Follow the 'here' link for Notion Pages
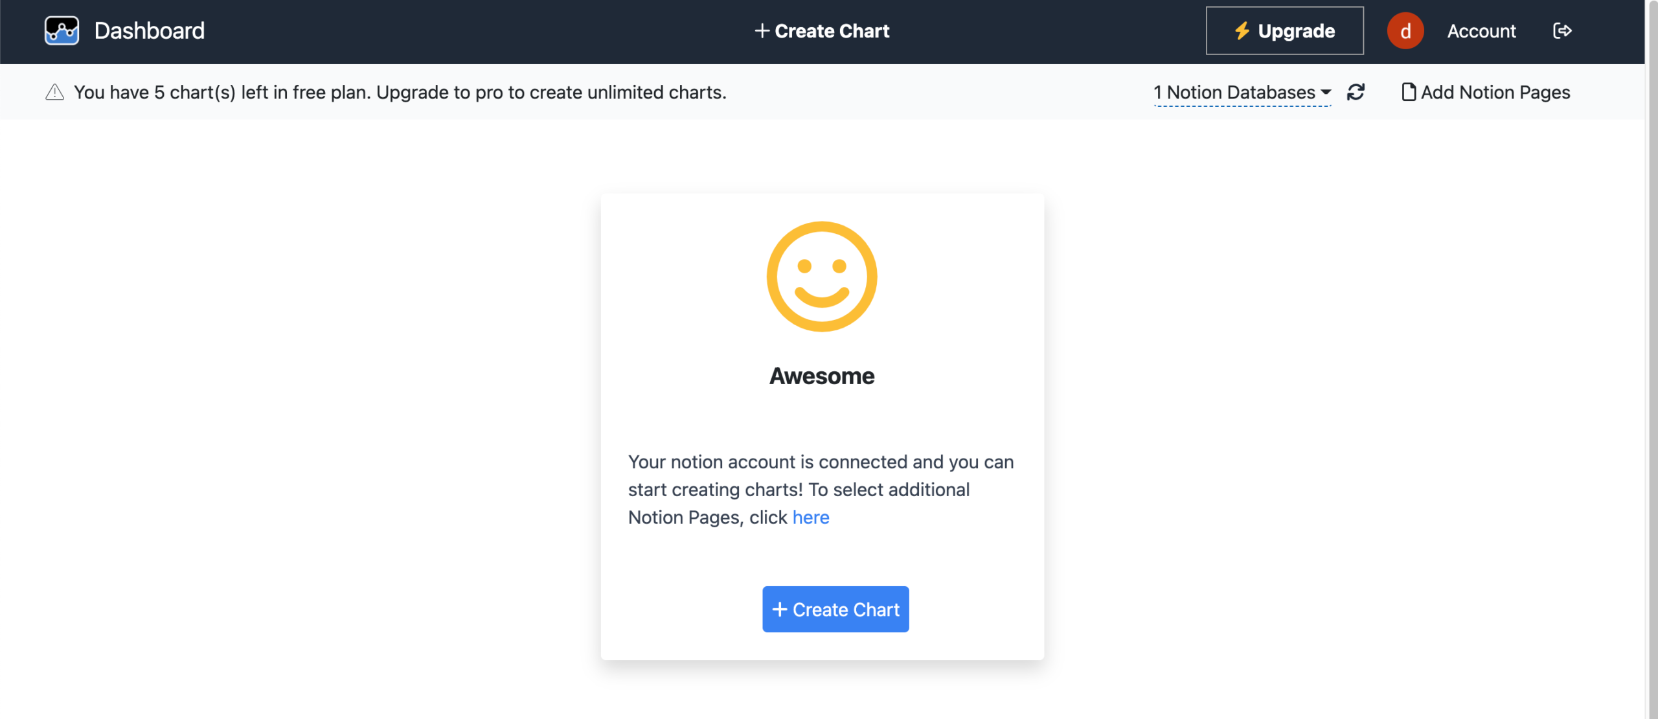 [x=810, y=517]
